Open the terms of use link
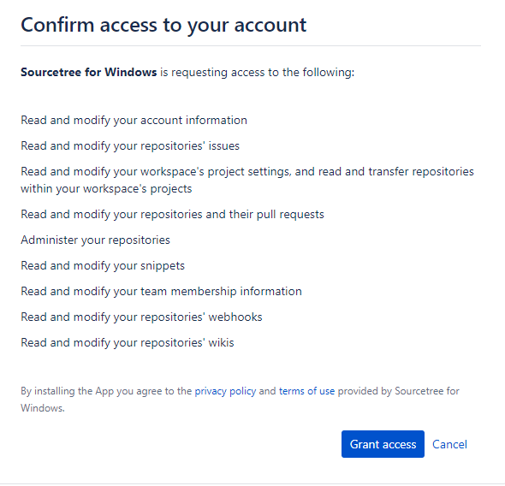 (306, 391)
